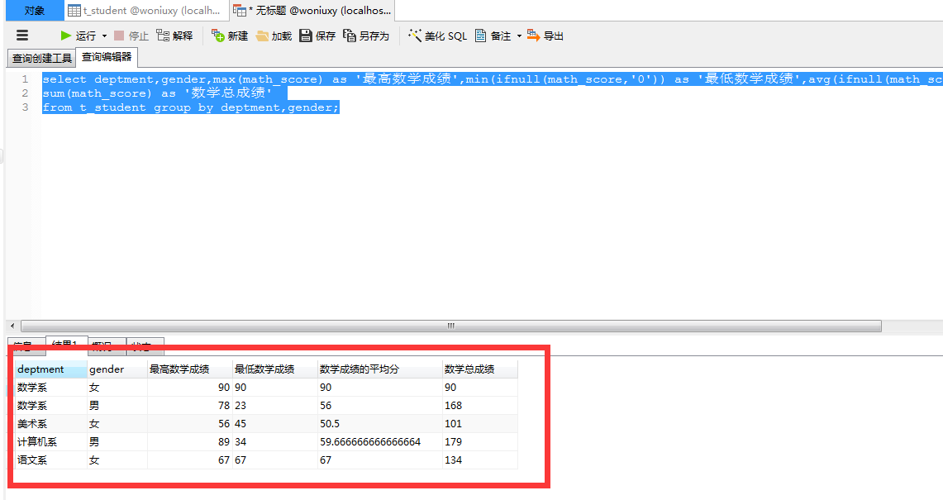Select the 无标题 @woniuxy query tab
This screenshot has height=500, width=943.
pos(312,10)
